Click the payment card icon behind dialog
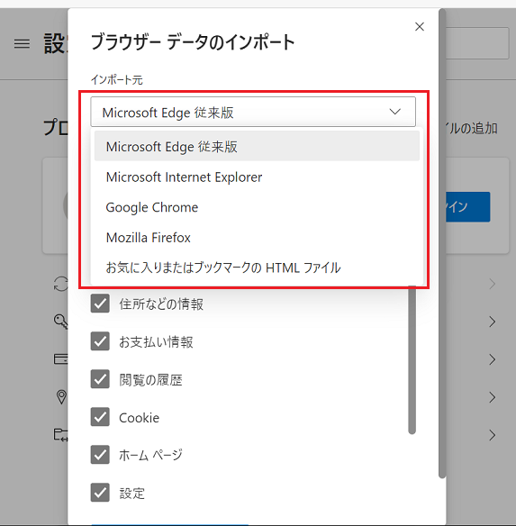516x526 pixels. pyautogui.click(x=60, y=359)
